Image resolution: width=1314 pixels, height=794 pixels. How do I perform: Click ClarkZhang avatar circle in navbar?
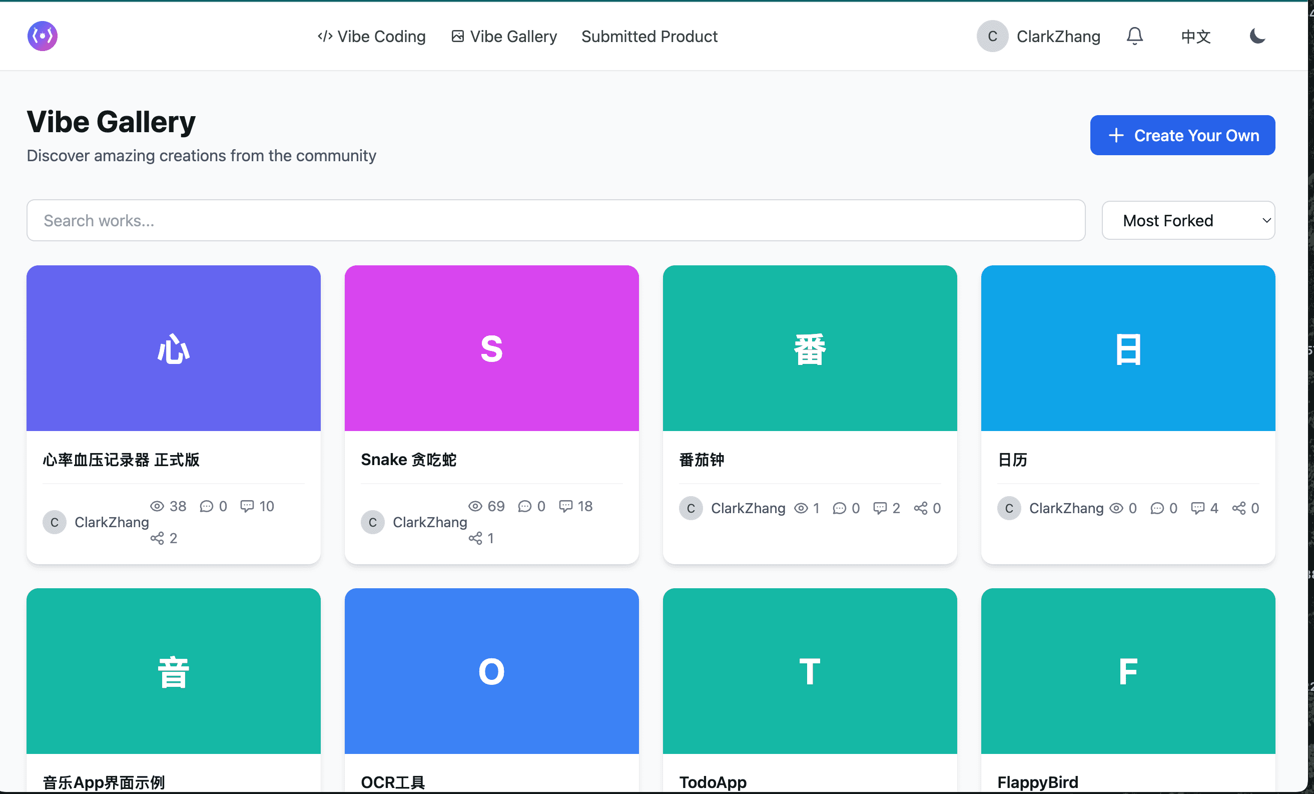coord(992,36)
